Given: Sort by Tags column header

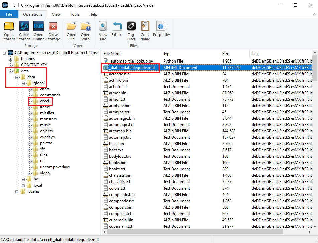Looking at the screenshot, I should 281,54.
